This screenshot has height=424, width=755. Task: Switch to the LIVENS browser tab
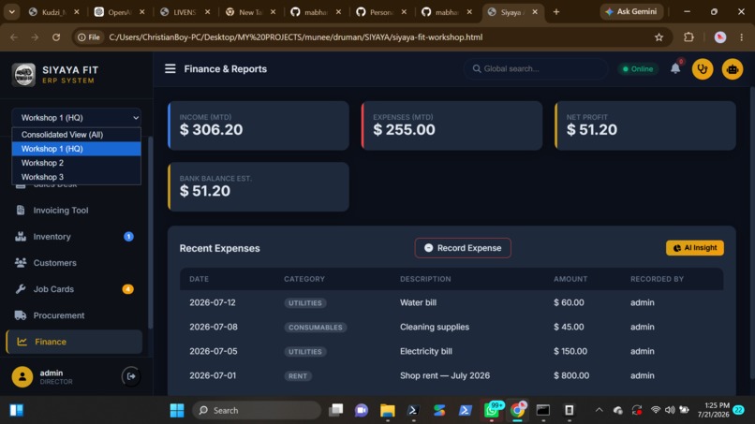pyautogui.click(x=185, y=12)
